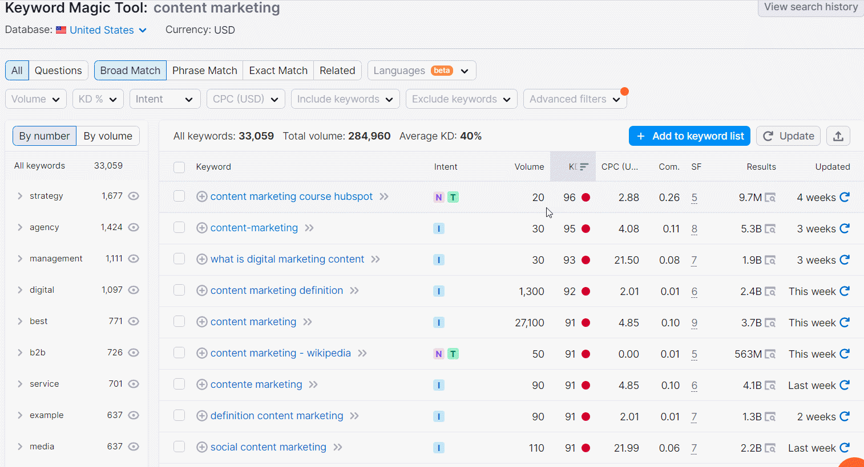864x467 pixels.
Task: Switch to the Related tab
Action: [337, 71]
